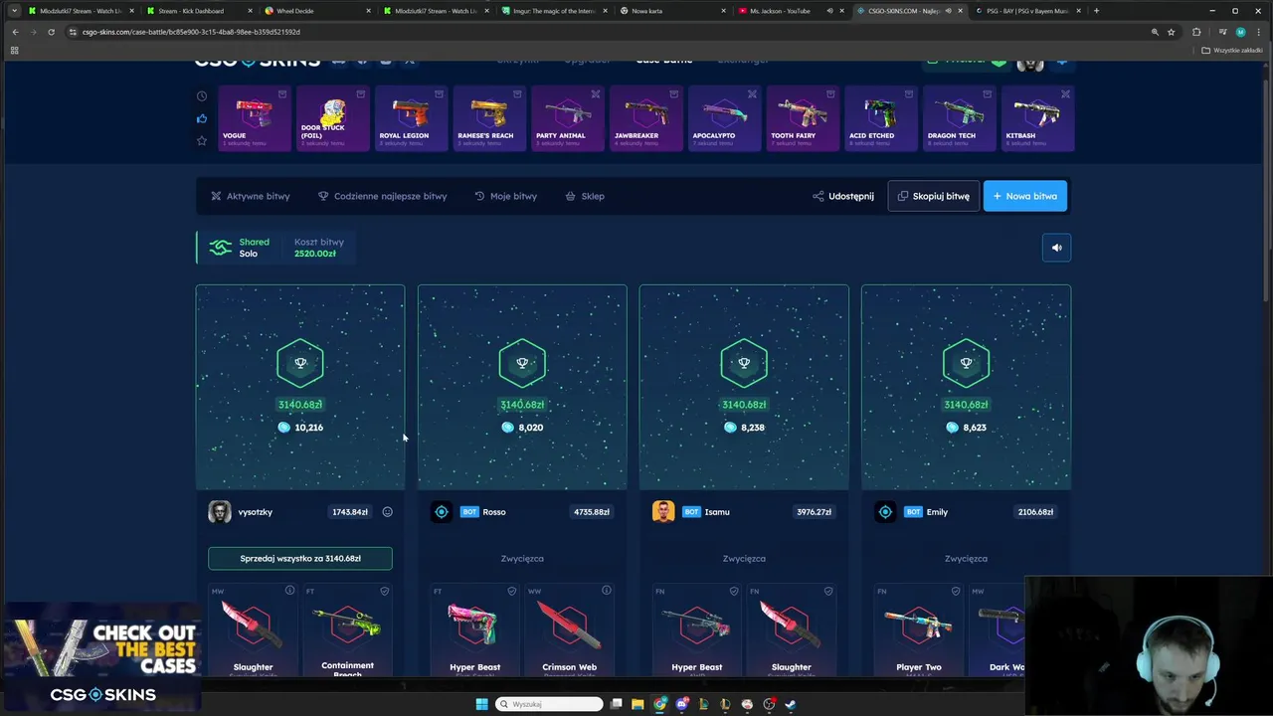Open Aktywne bitwy tab
Image resolution: width=1273 pixels, height=716 pixels.
coord(251,196)
